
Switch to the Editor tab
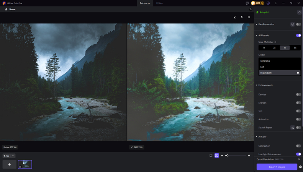tap(159, 3)
